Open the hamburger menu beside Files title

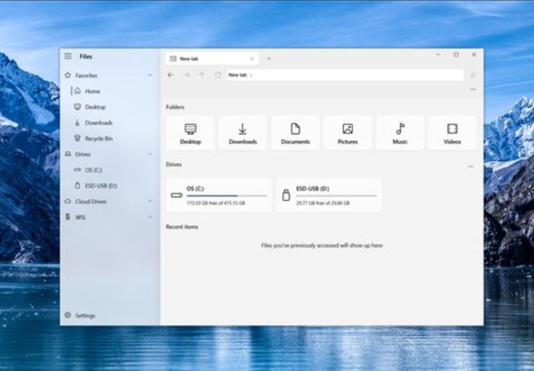[68, 56]
